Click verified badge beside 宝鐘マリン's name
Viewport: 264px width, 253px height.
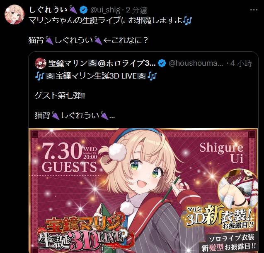pos(162,63)
